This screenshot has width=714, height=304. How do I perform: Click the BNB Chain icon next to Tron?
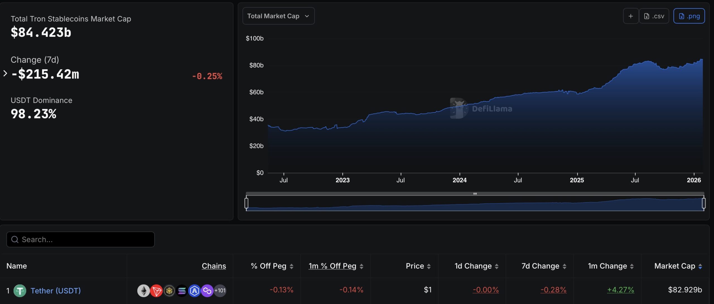[x=169, y=291]
